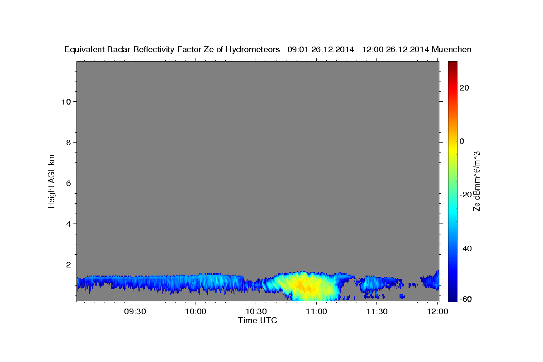Click the colorbar value label -20
This screenshot has height=362, width=543.
click(x=465, y=195)
